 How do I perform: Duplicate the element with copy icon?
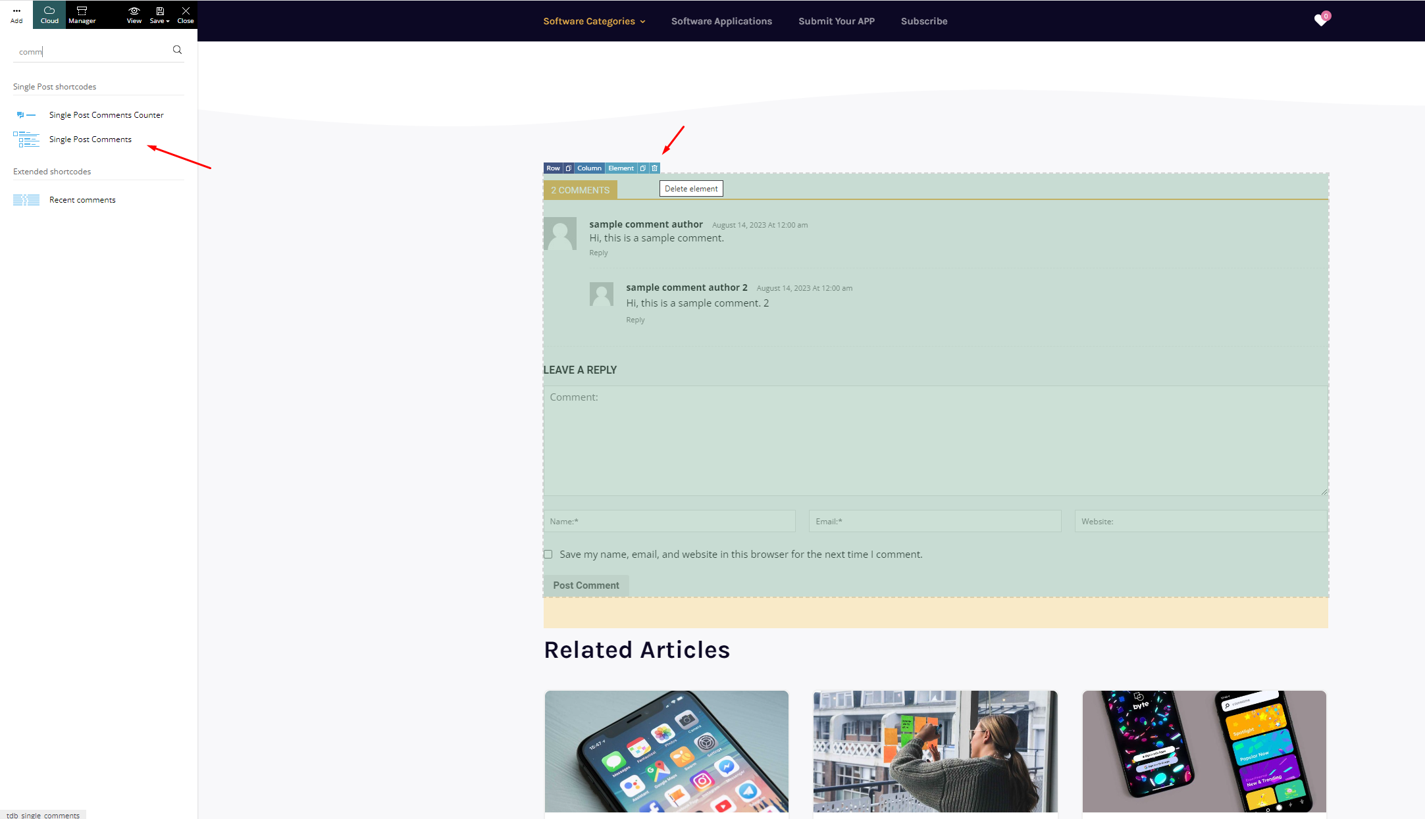pyautogui.click(x=643, y=168)
